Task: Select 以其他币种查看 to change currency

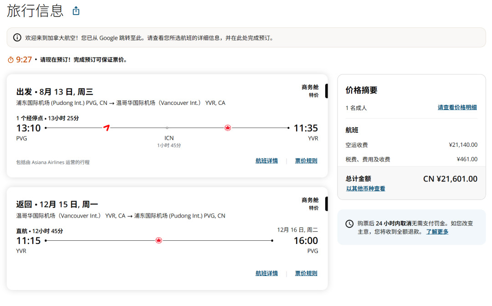Action: pos(365,189)
